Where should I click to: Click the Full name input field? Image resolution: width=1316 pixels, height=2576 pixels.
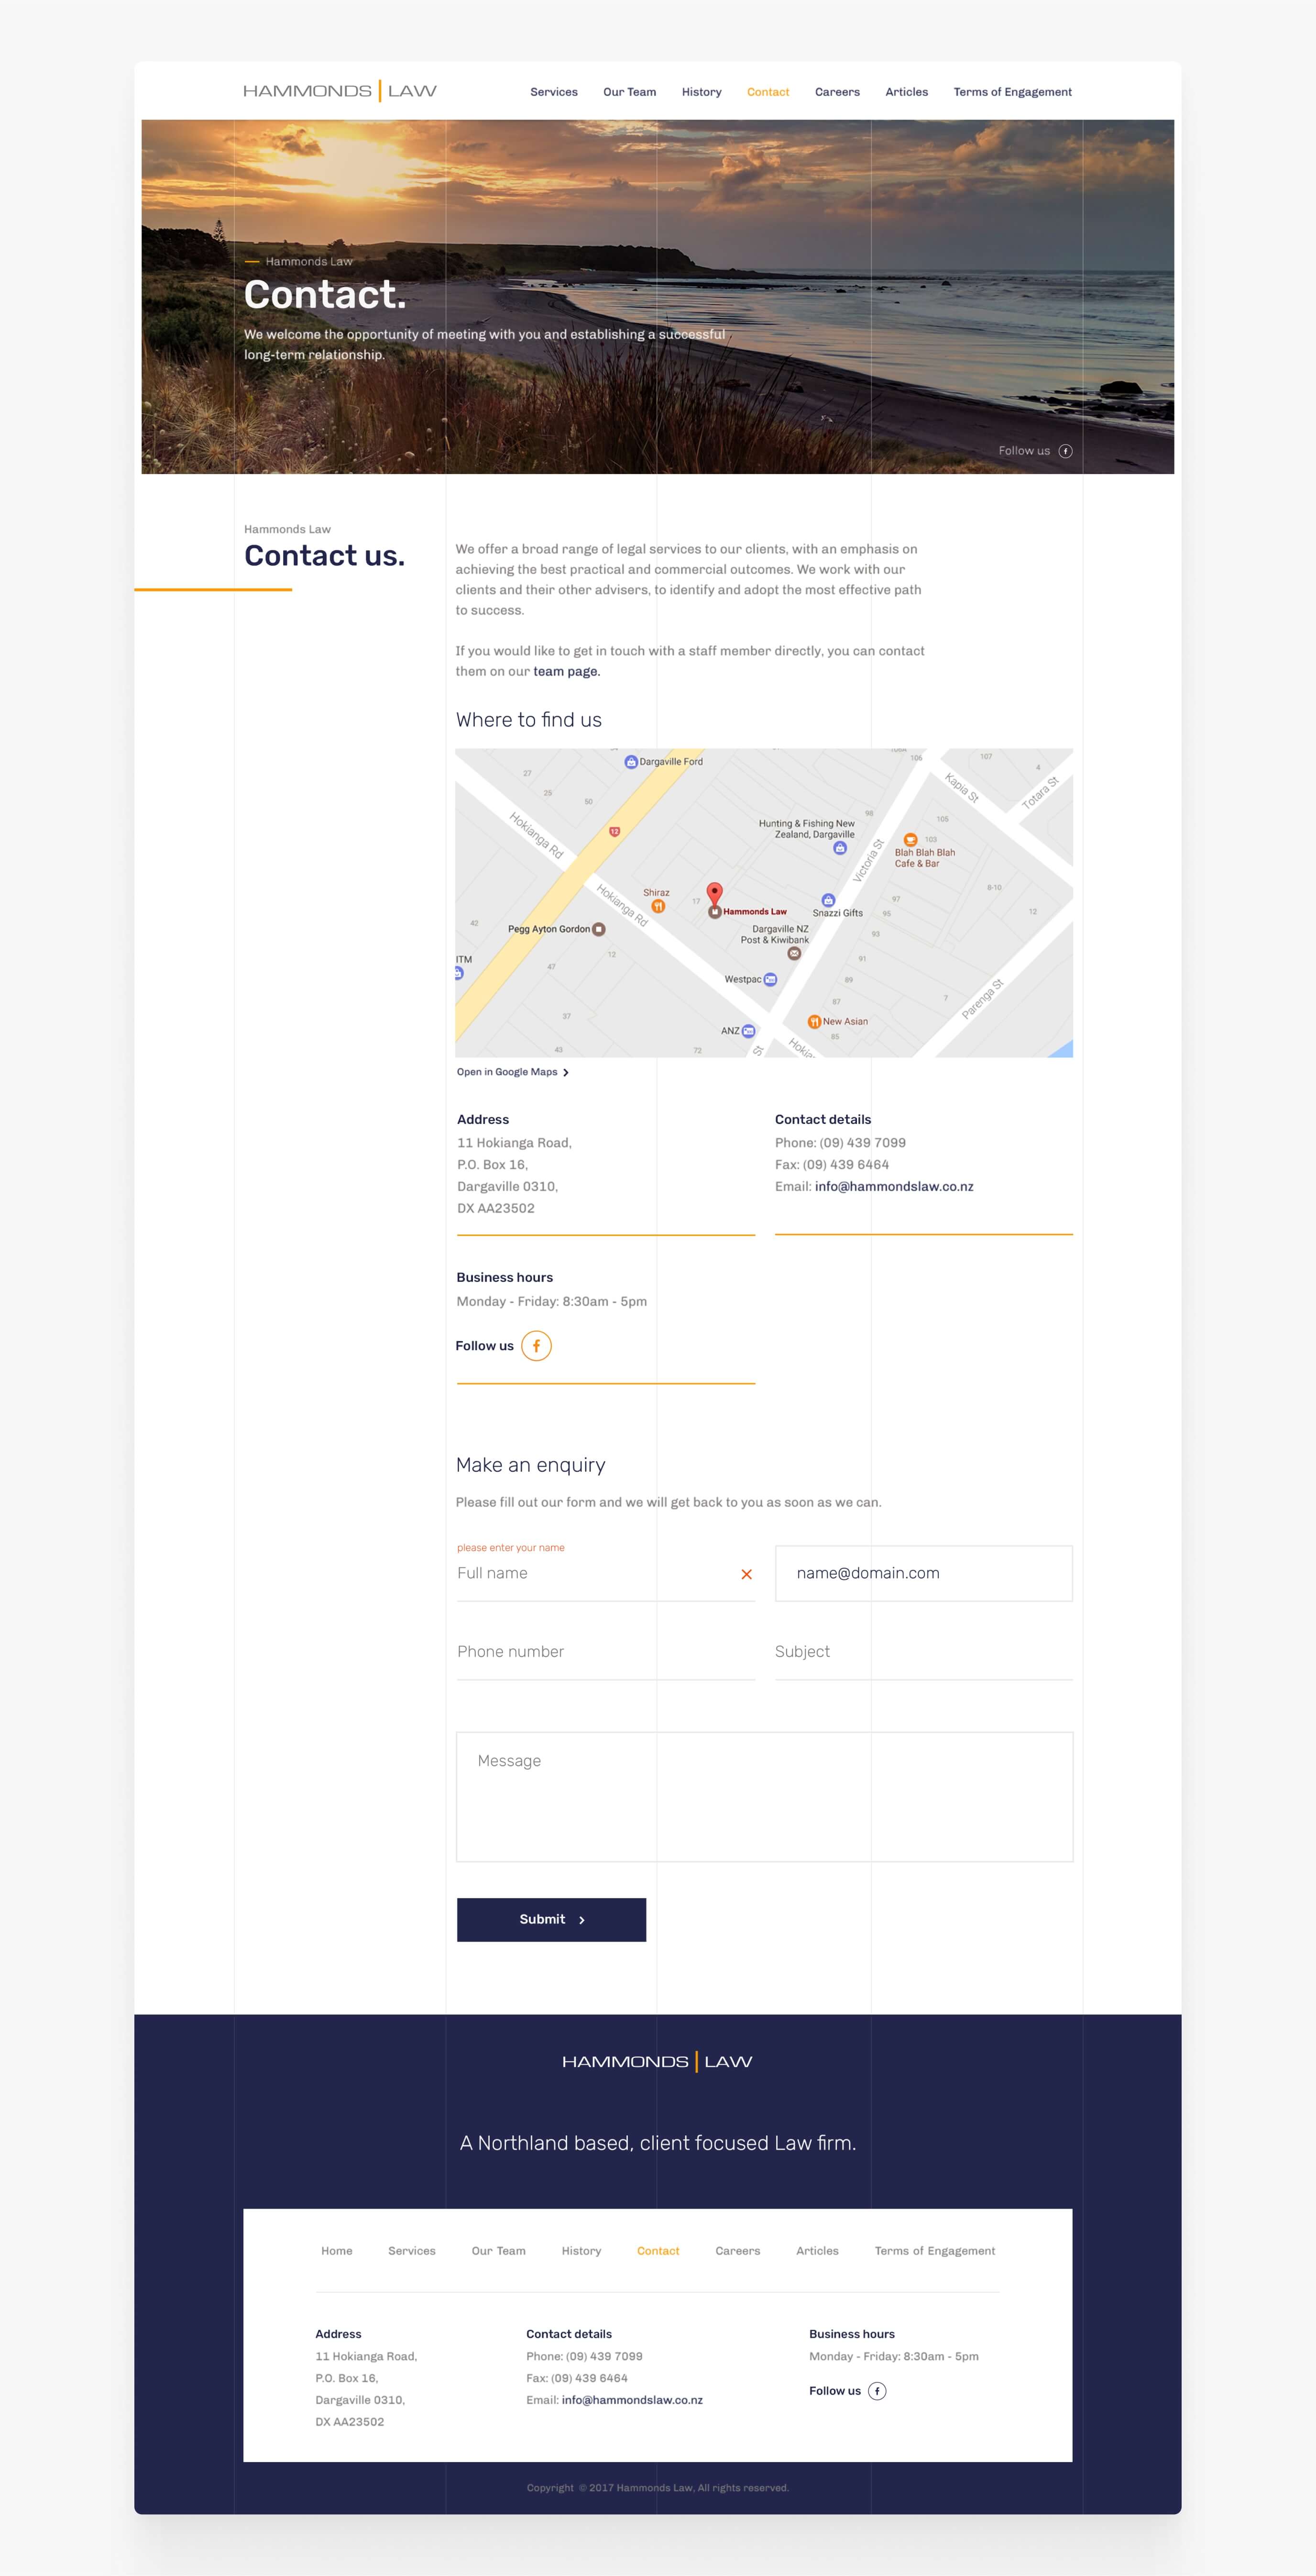[x=605, y=1574]
